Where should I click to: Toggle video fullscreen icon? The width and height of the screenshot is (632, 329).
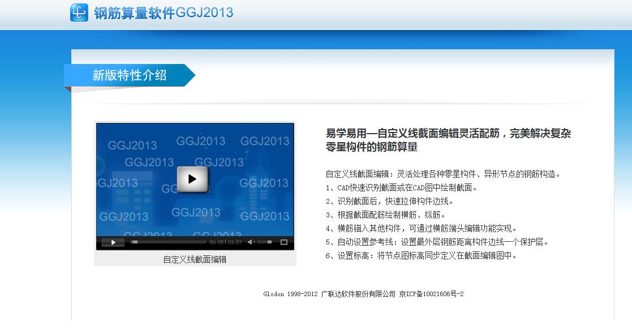coord(284,242)
